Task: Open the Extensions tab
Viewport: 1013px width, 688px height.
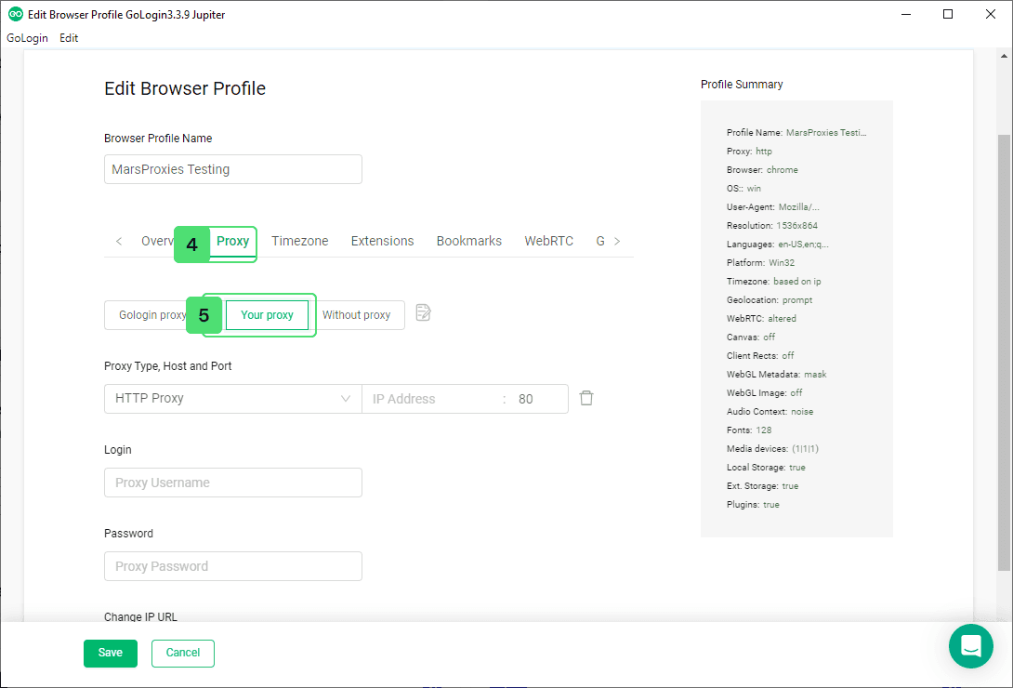Action: click(382, 241)
